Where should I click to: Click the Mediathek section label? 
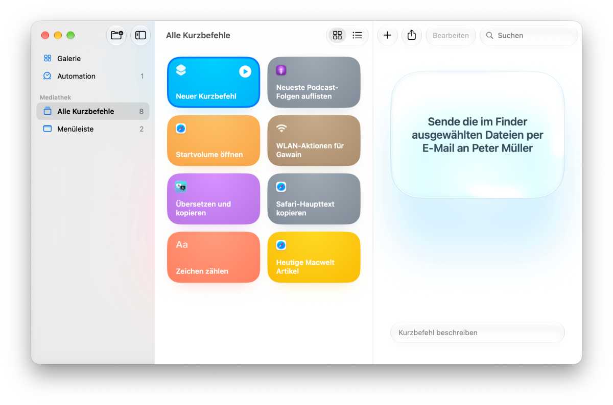[55, 97]
